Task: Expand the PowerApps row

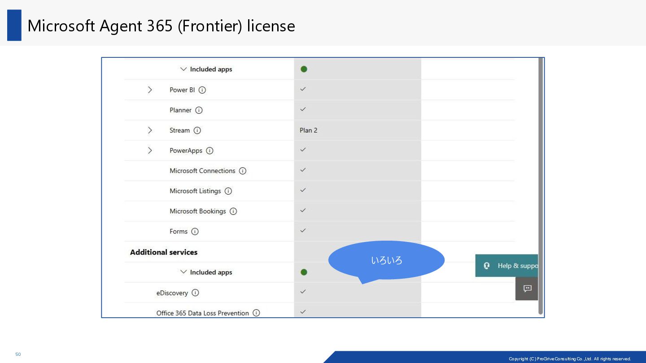Action: click(x=150, y=151)
